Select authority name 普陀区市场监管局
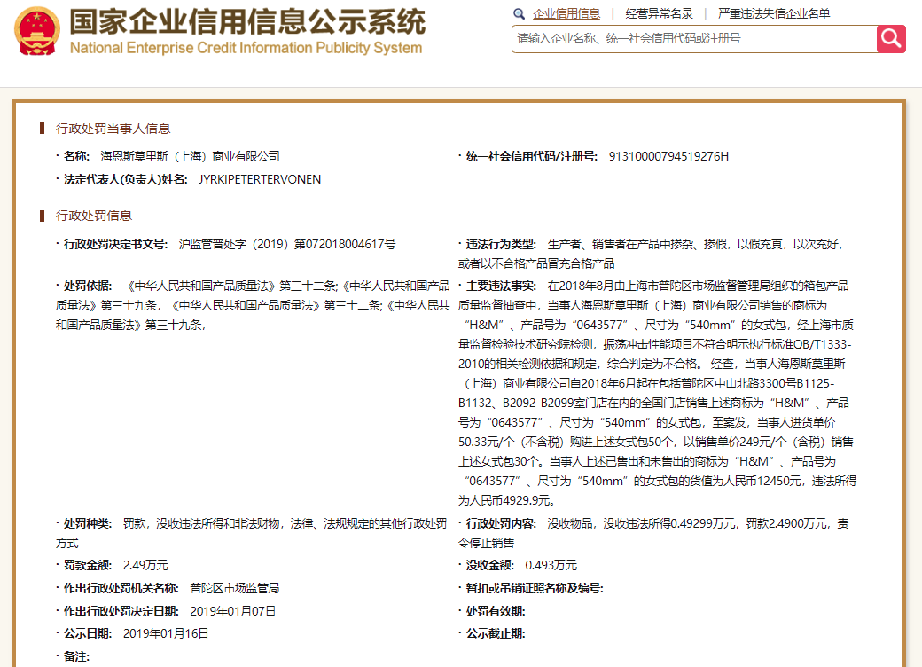The width and height of the screenshot is (922, 667). click(235, 588)
